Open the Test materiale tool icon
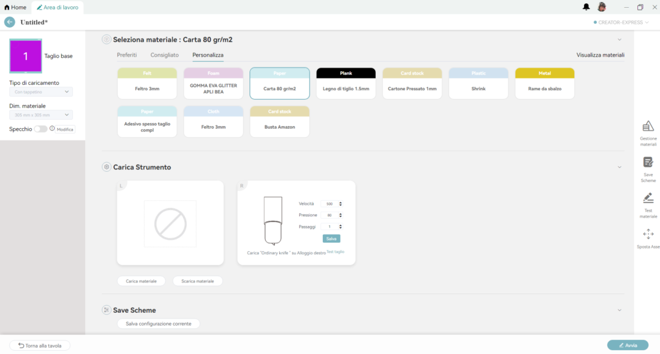Screen dimensions: 660x354 (x=648, y=199)
